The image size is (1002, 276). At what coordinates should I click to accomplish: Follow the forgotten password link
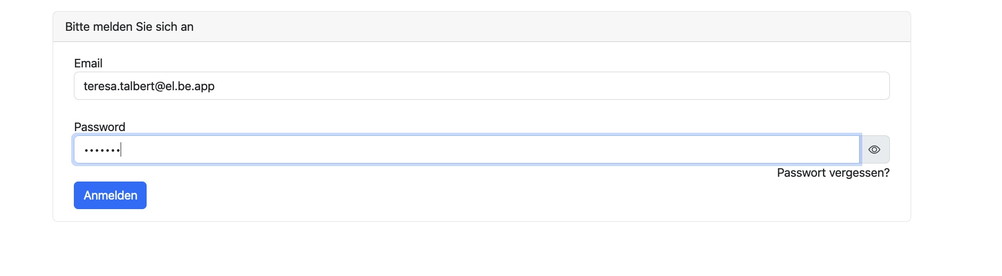[x=833, y=173]
